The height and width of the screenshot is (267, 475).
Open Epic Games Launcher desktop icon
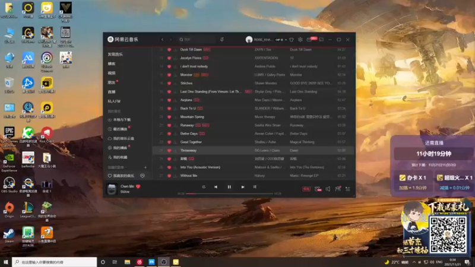tap(9, 136)
